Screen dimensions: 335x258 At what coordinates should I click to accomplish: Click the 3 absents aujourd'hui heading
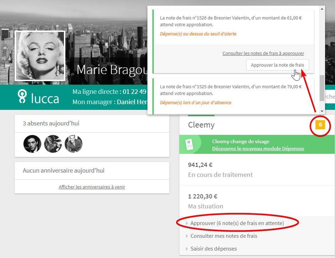pos(51,123)
